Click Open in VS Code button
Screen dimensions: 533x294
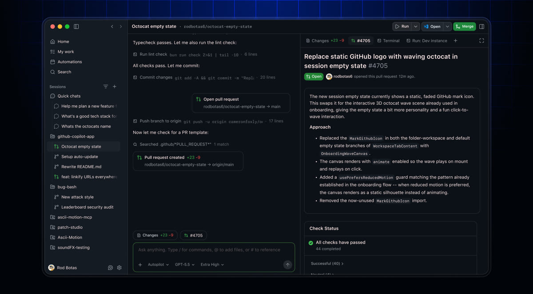[432, 27]
